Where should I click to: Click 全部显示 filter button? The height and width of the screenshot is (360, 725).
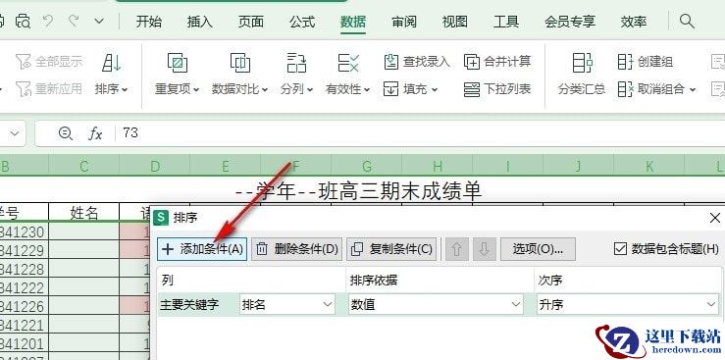(49, 61)
